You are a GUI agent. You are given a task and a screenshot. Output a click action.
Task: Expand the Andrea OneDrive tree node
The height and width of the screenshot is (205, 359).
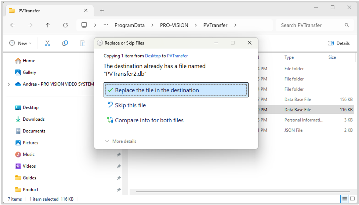coord(9,84)
